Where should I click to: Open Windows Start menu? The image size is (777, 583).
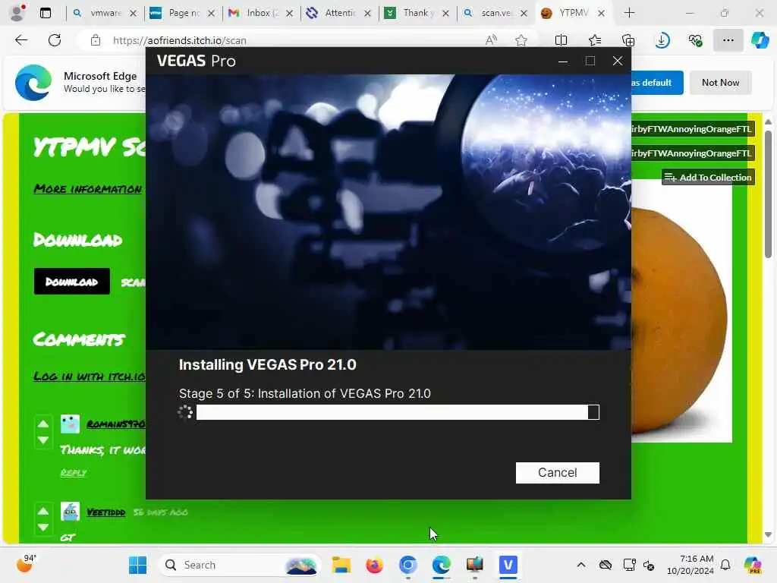pos(138,565)
